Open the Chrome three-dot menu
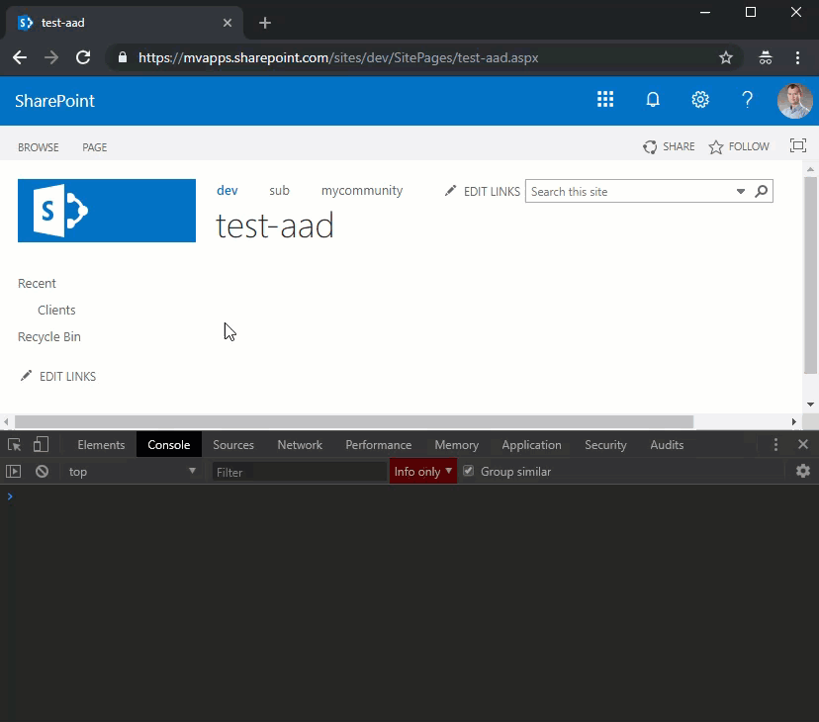The height and width of the screenshot is (722, 819). coord(797,57)
